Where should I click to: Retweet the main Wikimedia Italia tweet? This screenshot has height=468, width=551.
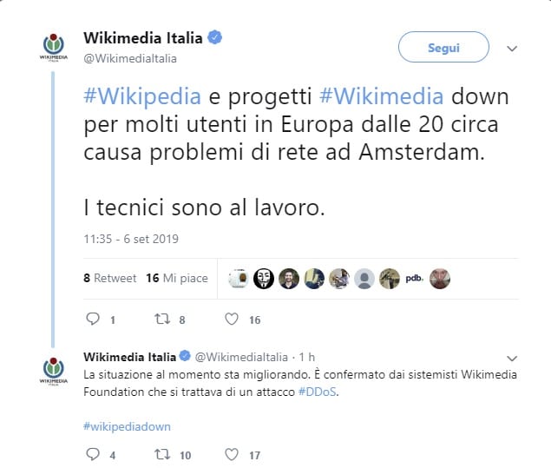click(x=162, y=319)
